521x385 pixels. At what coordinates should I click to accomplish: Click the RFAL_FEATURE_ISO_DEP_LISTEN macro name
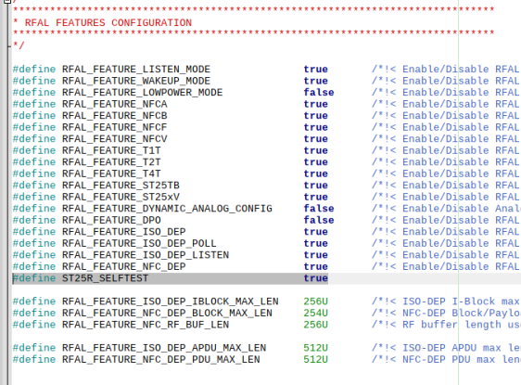[146, 255]
